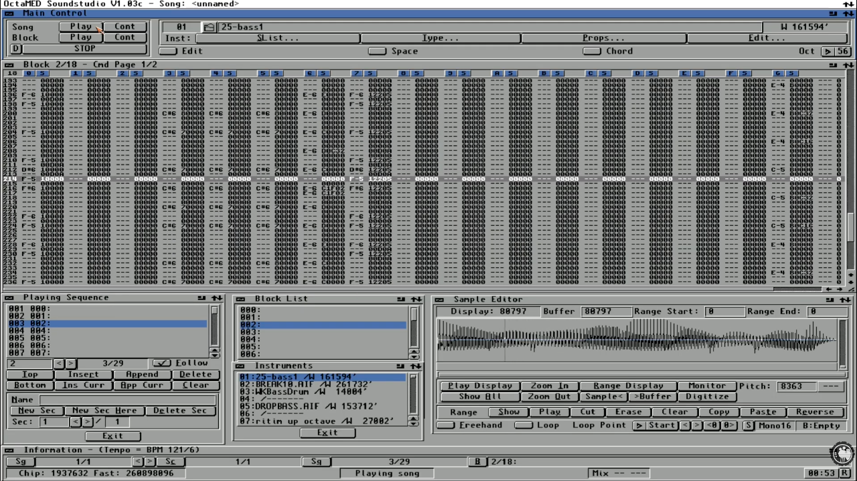Click the R button beside timer
Screen dimensions: 857x481
pos(846,474)
